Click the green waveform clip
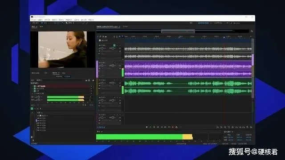Image resolution: width=285 pixels, height=160 pixels. coord(188,87)
